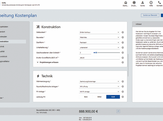Show info for Geschossebenen über Erdreich
The width and height of the screenshot is (163, 121).
[x=123, y=53]
